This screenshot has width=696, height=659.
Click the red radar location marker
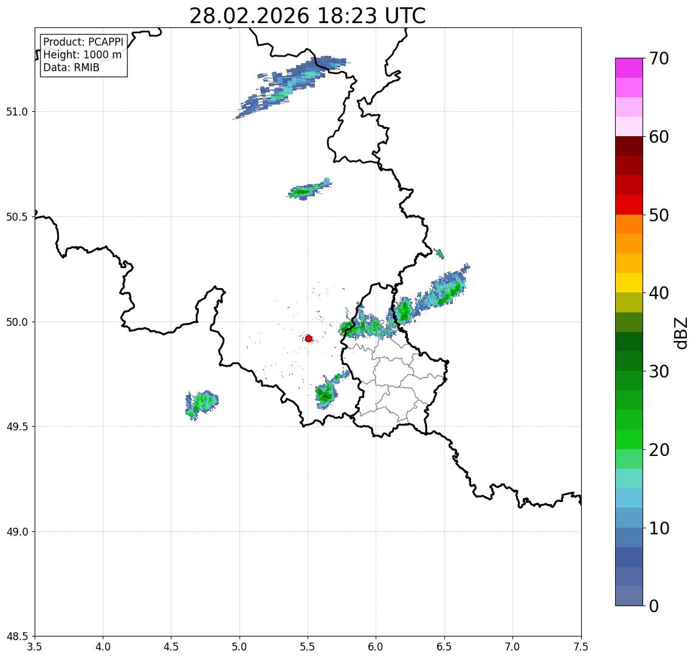click(x=309, y=339)
